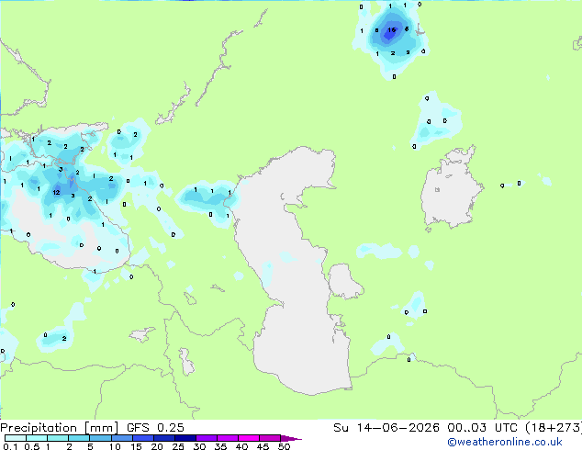The width and height of the screenshot is (582, 450).
Task: Click the '30' legend scale label
Action: pyautogui.click(x=199, y=446)
